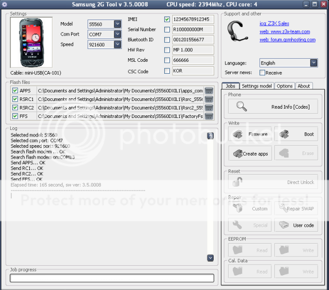Open the Model dropdown list
The width and height of the screenshot is (329, 290).
click(117, 24)
